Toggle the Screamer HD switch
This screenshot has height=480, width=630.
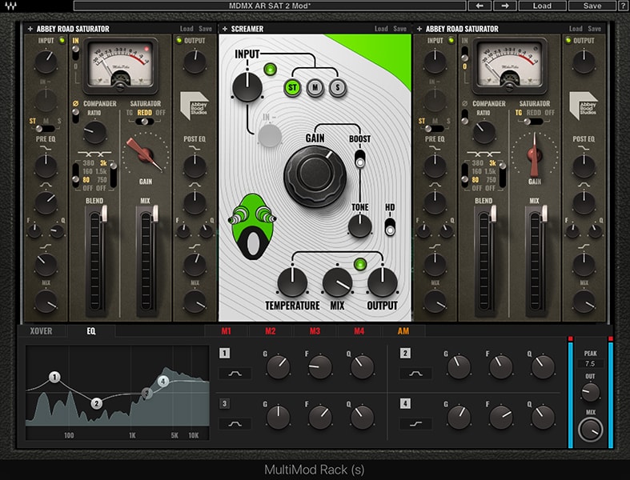[x=390, y=226]
